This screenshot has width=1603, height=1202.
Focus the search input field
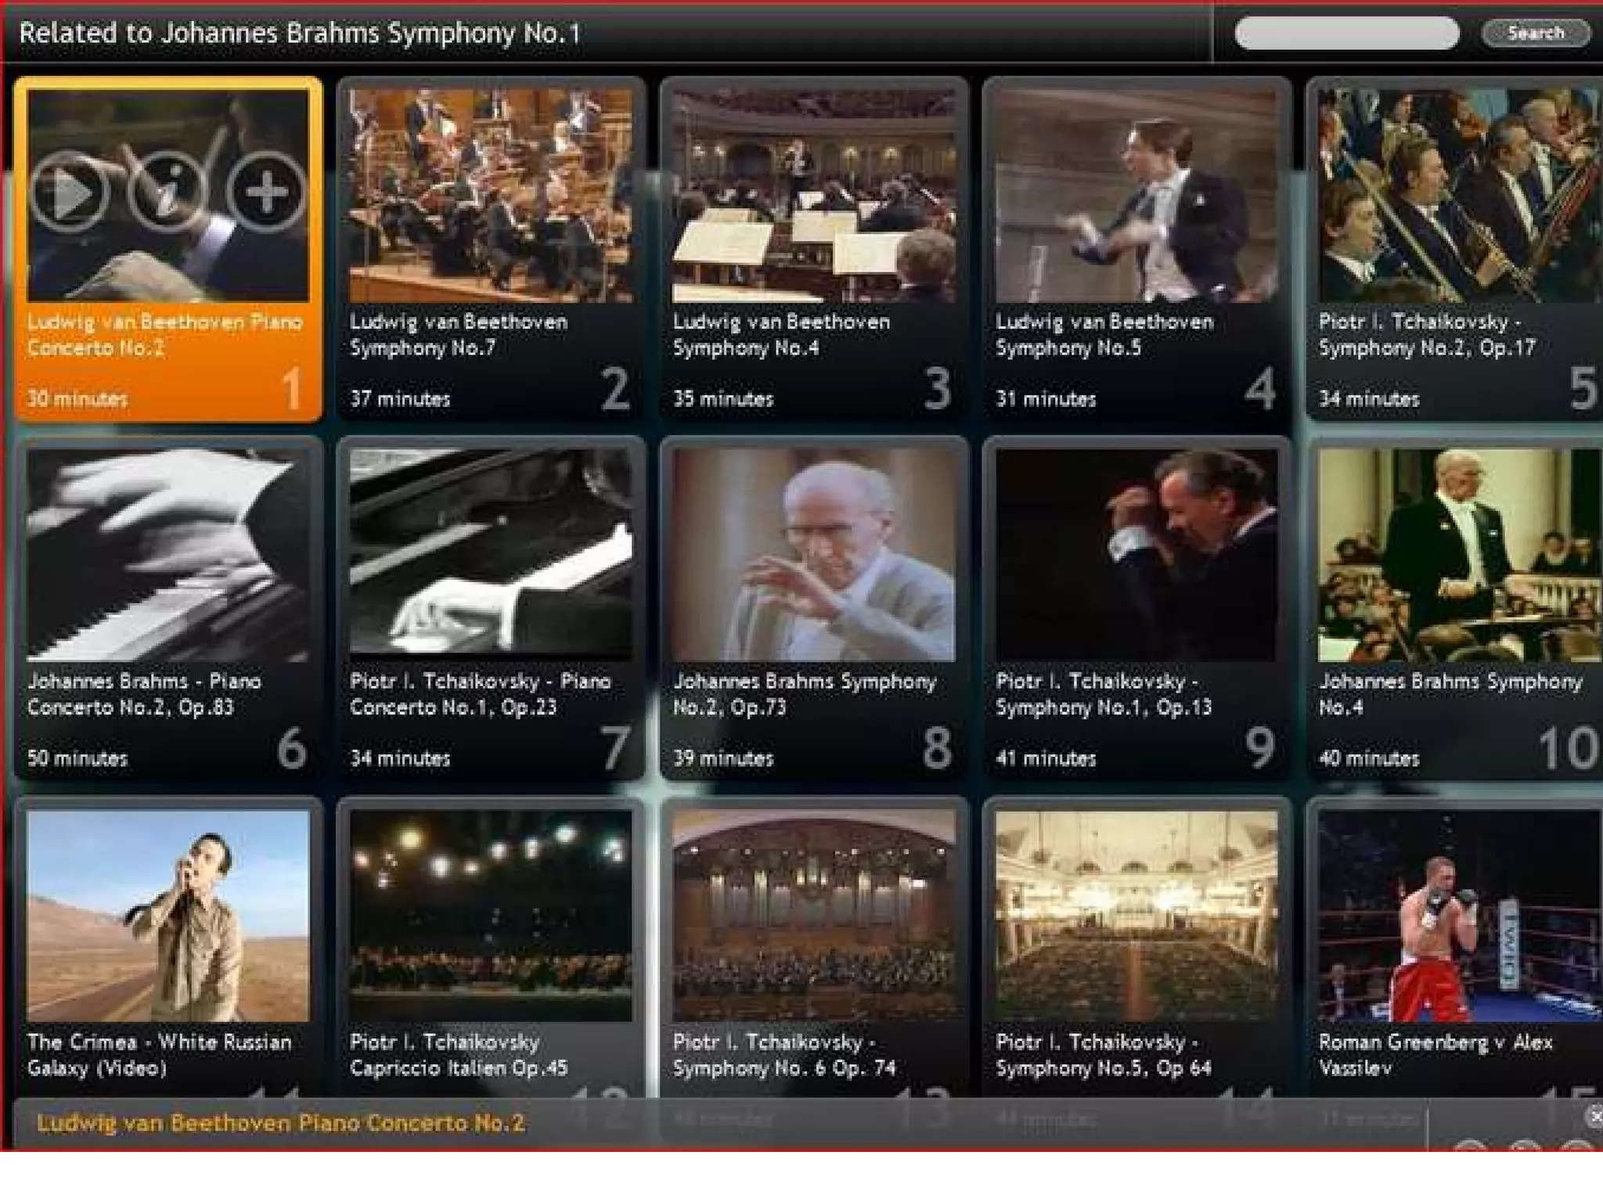1346,33
